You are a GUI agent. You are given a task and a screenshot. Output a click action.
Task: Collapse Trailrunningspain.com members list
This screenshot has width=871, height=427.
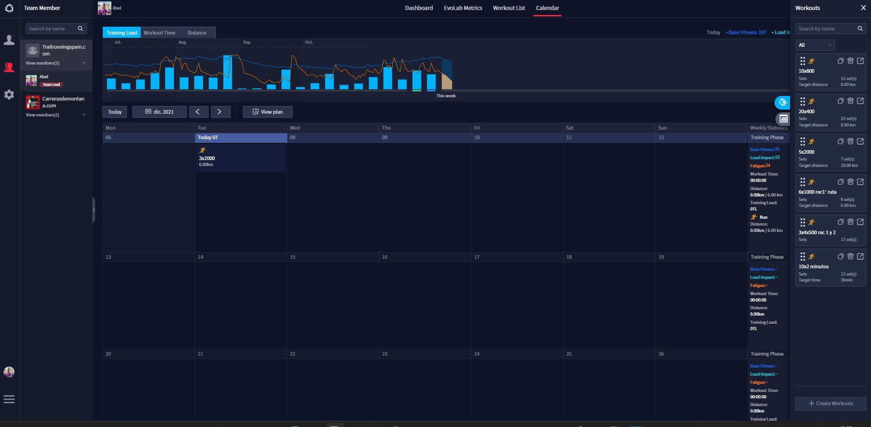(x=84, y=63)
